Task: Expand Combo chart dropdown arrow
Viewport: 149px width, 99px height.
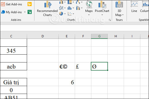Action: tap(82, 8)
